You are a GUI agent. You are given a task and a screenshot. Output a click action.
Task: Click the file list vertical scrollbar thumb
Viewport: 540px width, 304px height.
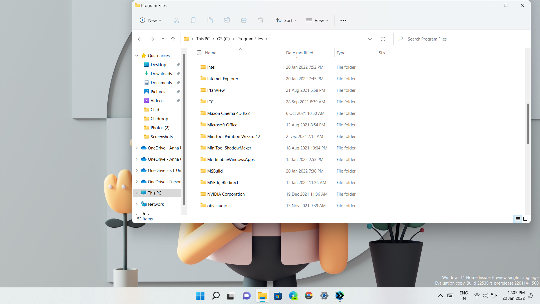(528, 124)
